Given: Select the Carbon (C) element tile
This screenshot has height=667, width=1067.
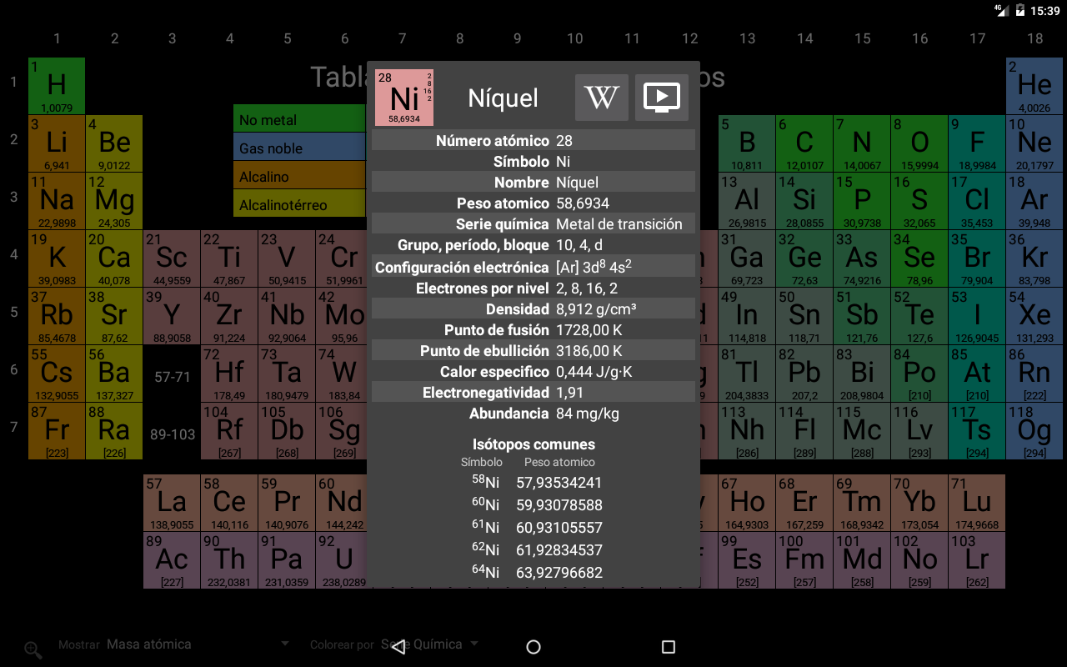Looking at the screenshot, I should [804, 143].
